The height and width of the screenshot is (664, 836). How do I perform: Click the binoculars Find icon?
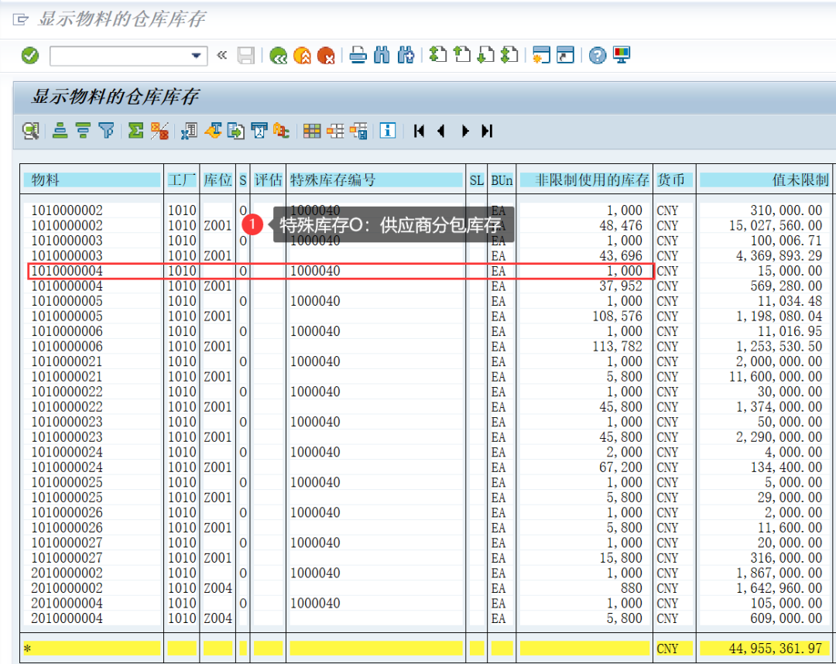coord(382,56)
